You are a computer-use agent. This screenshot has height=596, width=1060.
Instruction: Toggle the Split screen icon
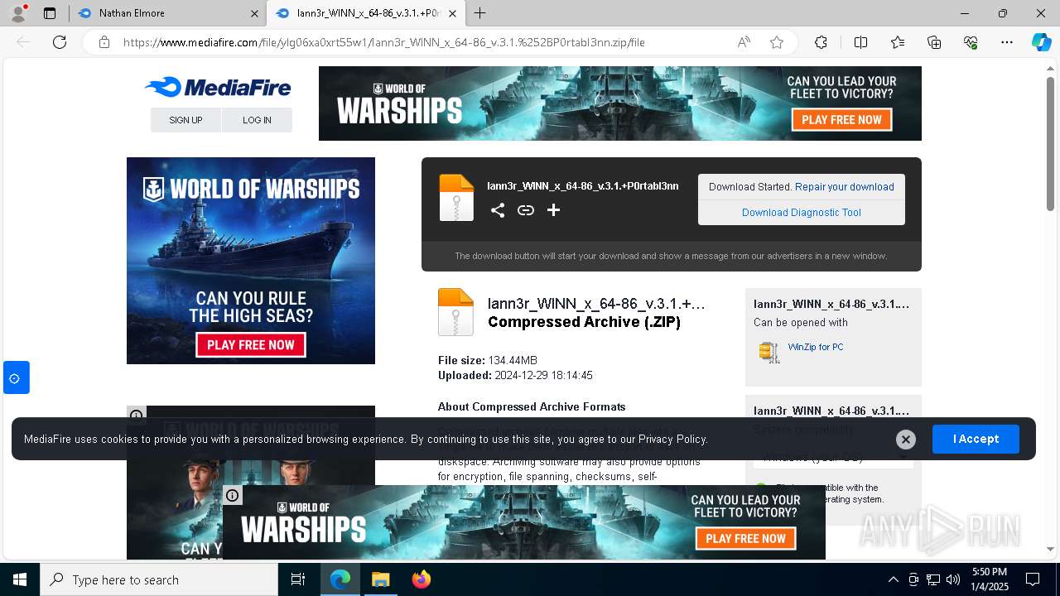pos(860,42)
